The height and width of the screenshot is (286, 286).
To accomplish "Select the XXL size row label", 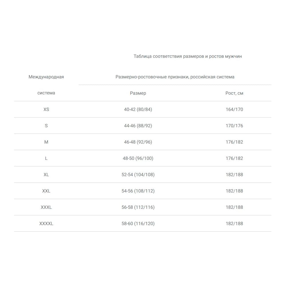I will click(46, 191).
